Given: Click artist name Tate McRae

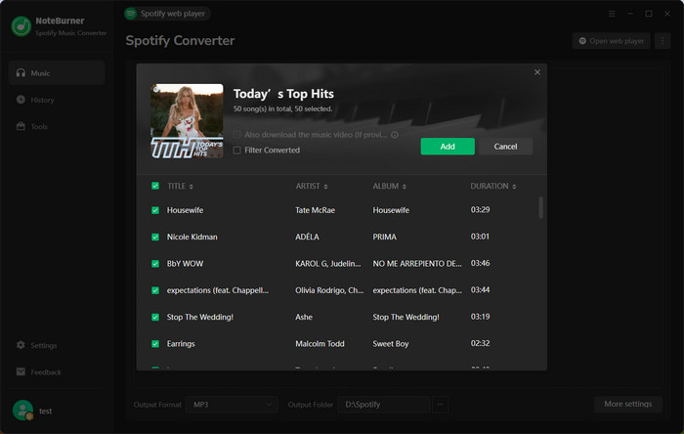Looking at the screenshot, I should pyautogui.click(x=315, y=210).
